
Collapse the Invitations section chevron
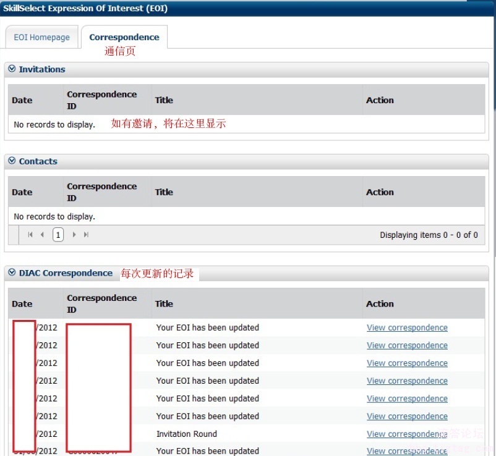(12, 69)
